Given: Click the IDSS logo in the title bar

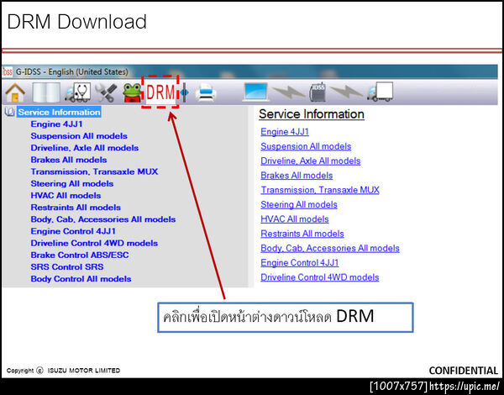Looking at the screenshot, I should [x=8, y=71].
